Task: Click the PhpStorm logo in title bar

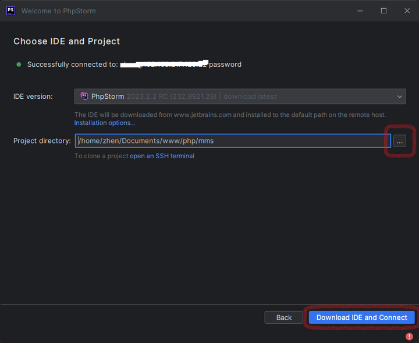Action: point(10,10)
